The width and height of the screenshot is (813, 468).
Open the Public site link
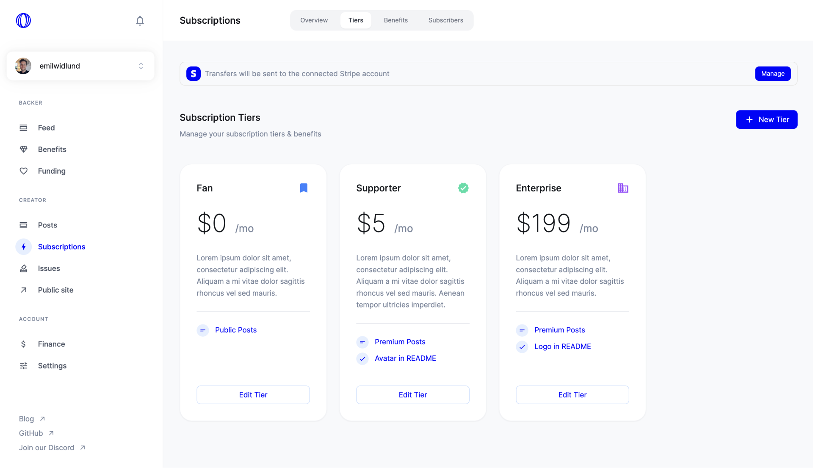55,290
